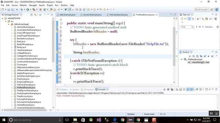Click the Save toolbar icon
Screen dimensions: 220x123
(x=9, y=10)
